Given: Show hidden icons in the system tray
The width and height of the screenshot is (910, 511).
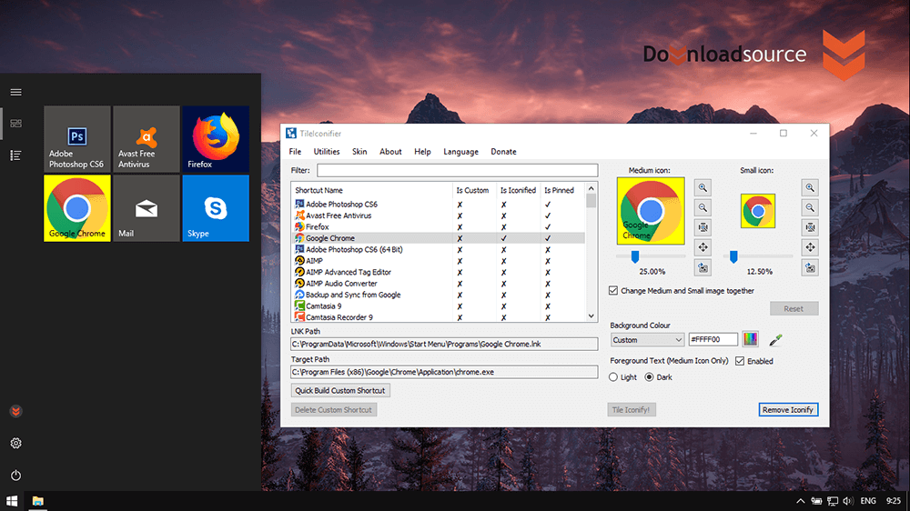Looking at the screenshot, I should click(x=800, y=501).
